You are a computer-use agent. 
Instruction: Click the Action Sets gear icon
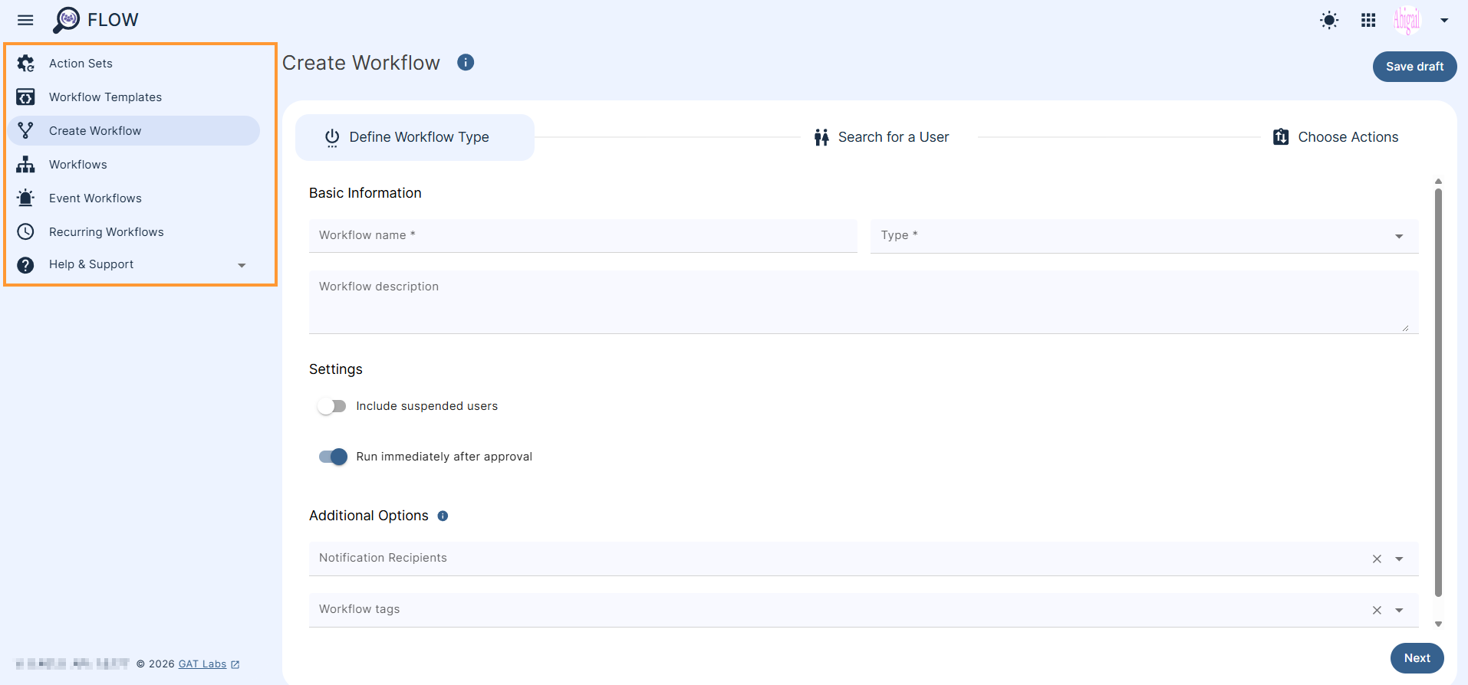coord(25,64)
